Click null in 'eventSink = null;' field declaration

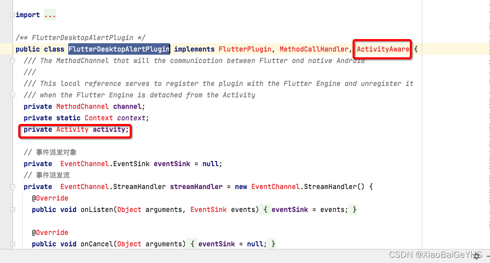coord(210,164)
